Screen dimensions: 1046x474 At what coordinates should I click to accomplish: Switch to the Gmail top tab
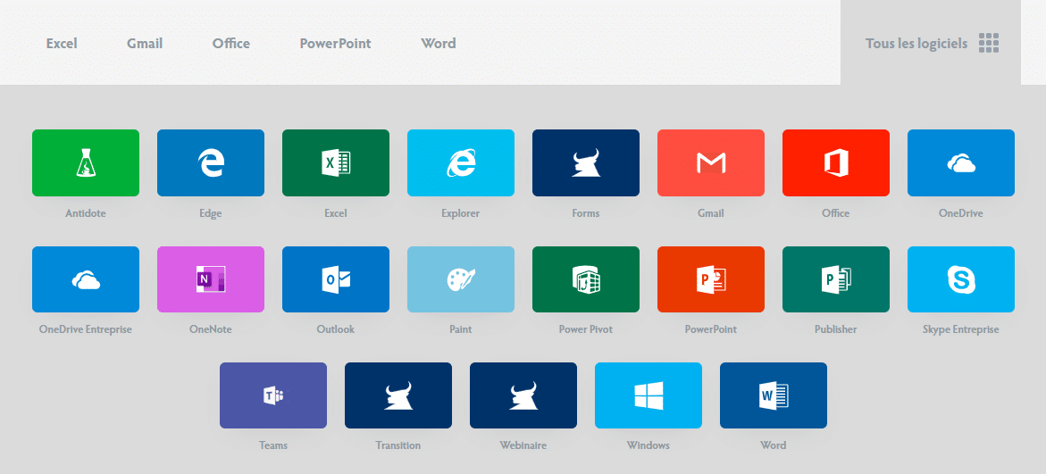pyautogui.click(x=145, y=44)
